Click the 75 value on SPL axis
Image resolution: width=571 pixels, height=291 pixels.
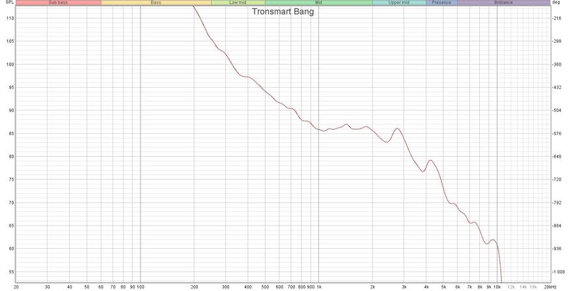[x=11, y=179]
